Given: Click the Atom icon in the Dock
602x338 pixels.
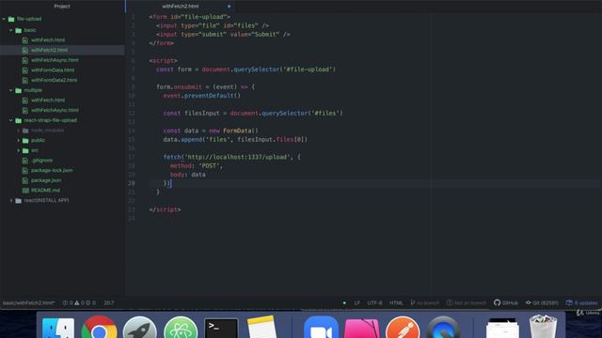Looking at the screenshot, I should (181, 328).
